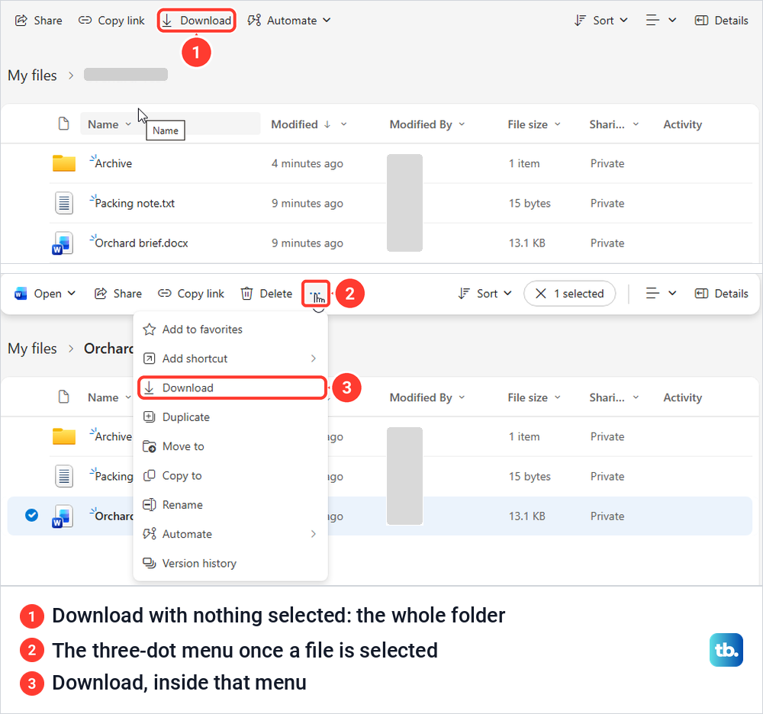This screenshot has width=763, height=714.
Task: Click the Packing note file icon in the lower list
Action: click(x=64, y=477)
